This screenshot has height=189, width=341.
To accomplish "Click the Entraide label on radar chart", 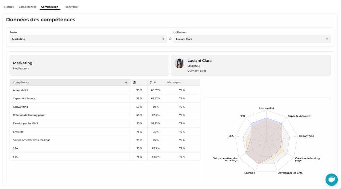I will pos(250,173).
